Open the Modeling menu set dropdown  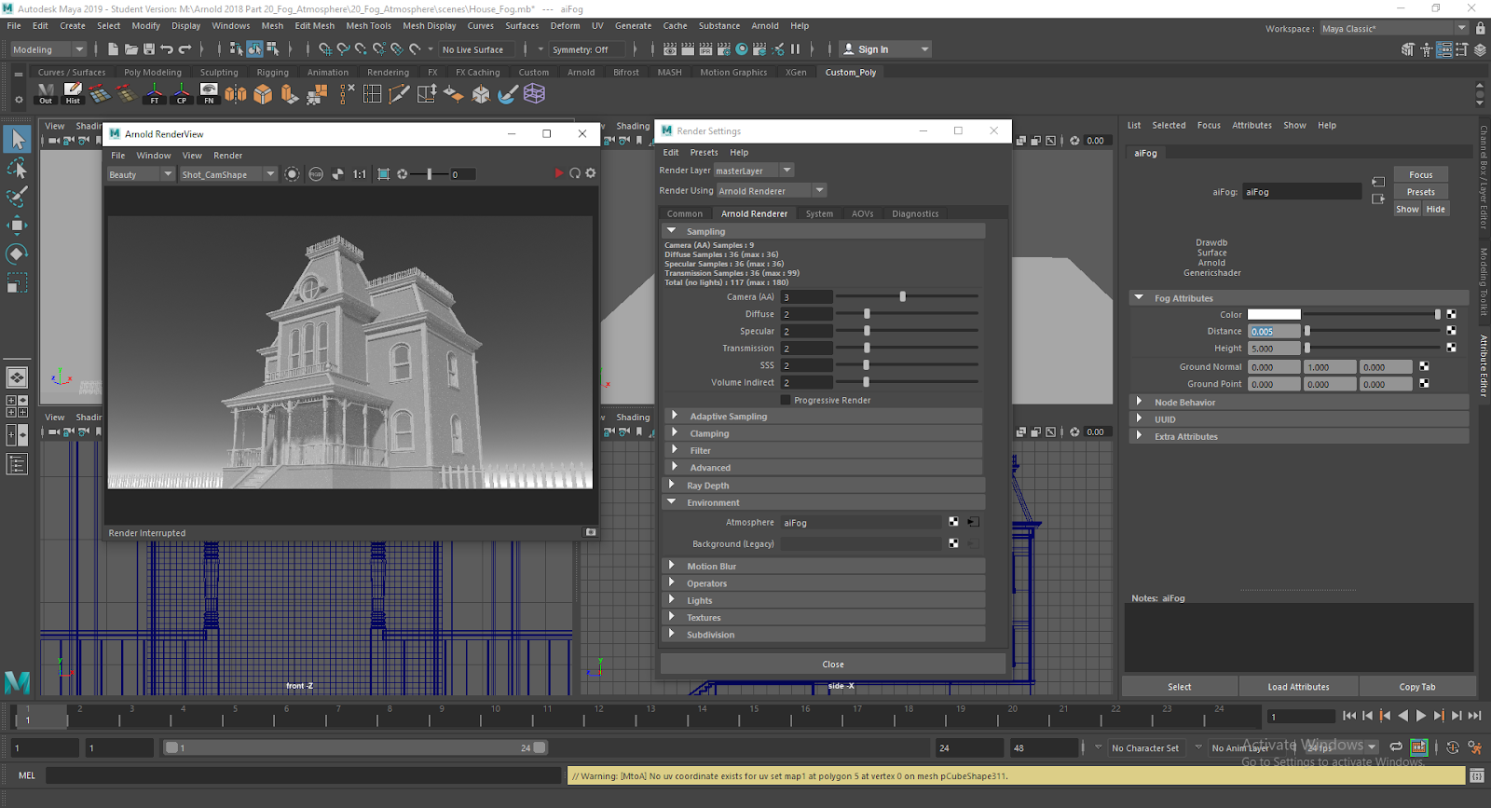click(x=48, y=49)
